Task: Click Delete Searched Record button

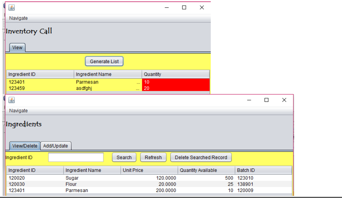Action: 201,157
